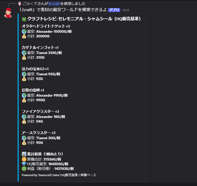Viewport: 197px width, 186px height.
Task: Click the 18:28 message timestamp
Action: pos(126,10)
